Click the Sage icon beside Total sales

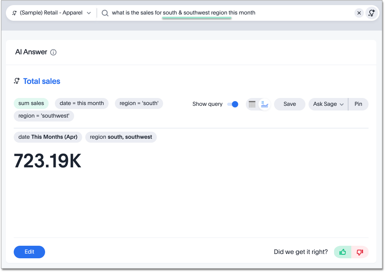[x=17, y=81]
